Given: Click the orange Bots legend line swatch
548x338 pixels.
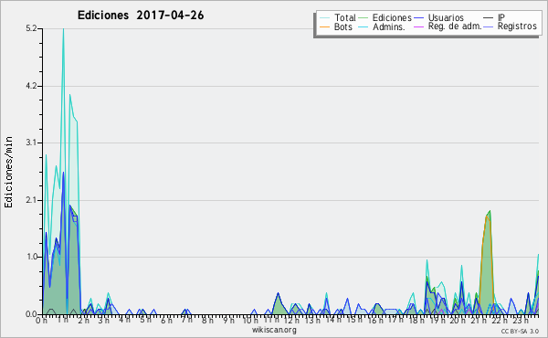Looking at the screenshot, I should [324, 26].
